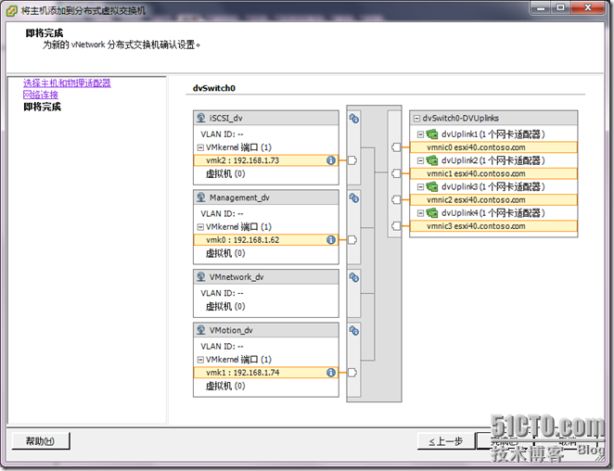Click the port connector next to vmk2
The image size is (614, 471).
point(352,160)
